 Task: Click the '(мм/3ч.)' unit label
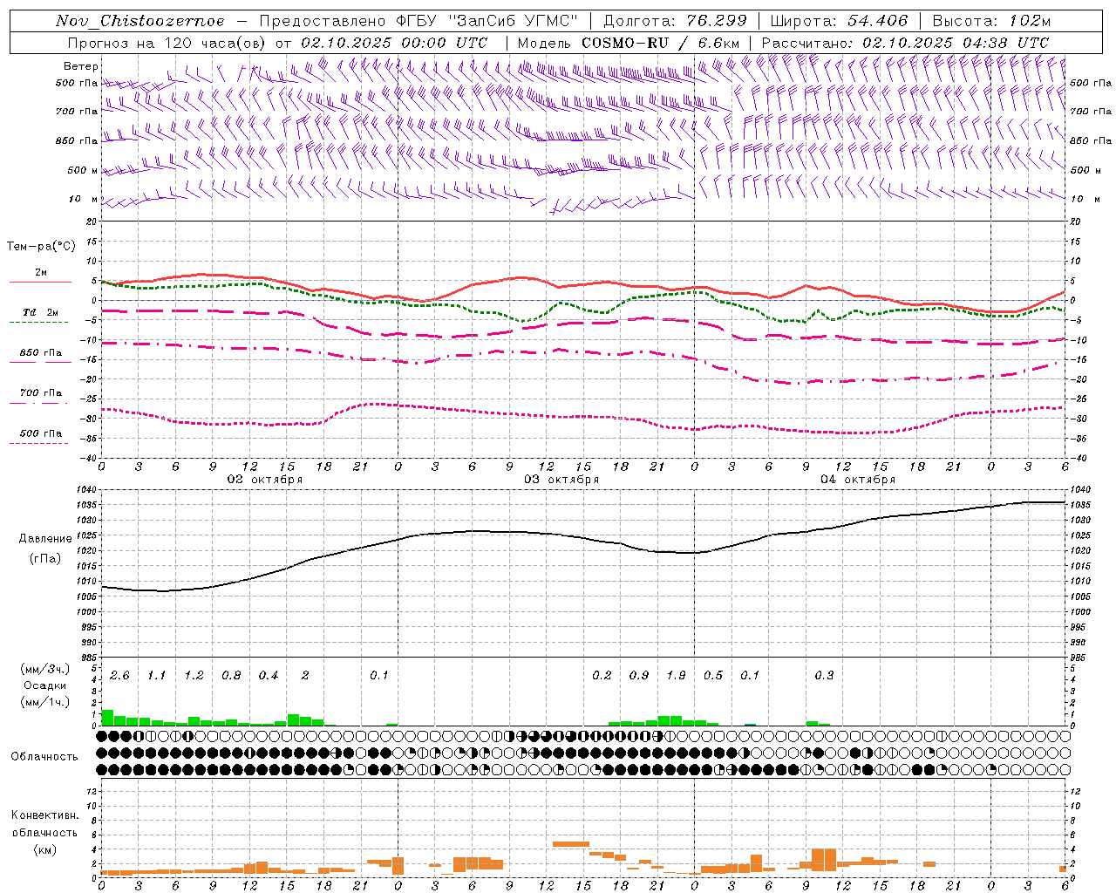(45, 670)
